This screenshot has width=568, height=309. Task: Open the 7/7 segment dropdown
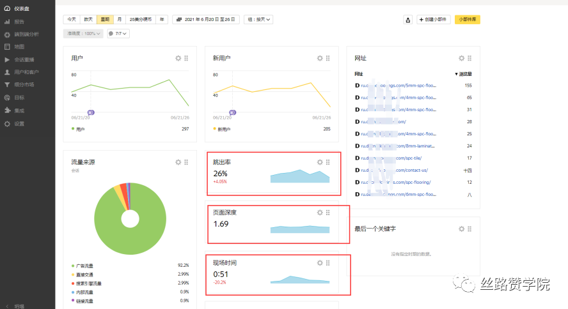[x=118, y=34]
